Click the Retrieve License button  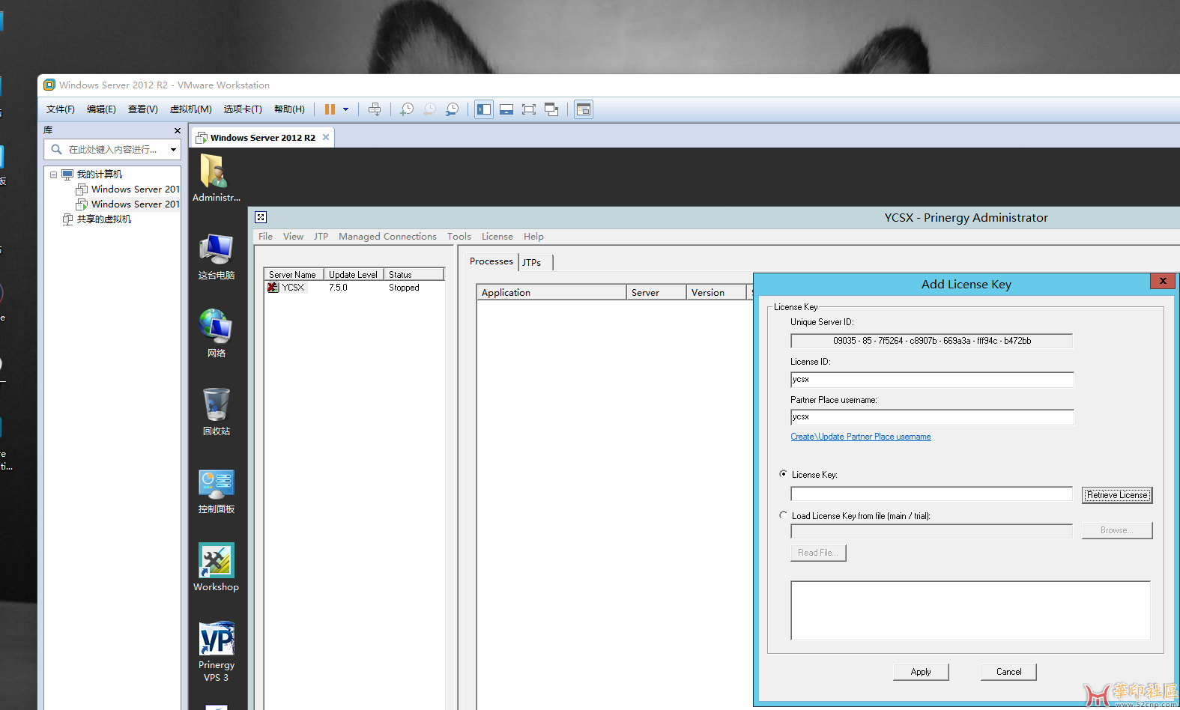click(x=1117, y=495)
